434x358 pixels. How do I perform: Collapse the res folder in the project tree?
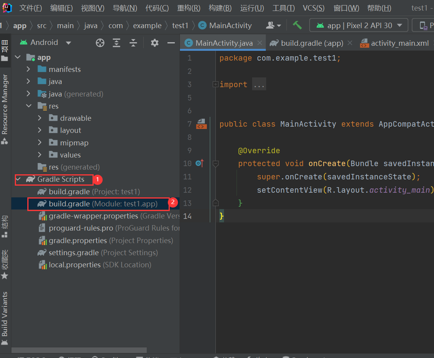(x=28, y=106)
